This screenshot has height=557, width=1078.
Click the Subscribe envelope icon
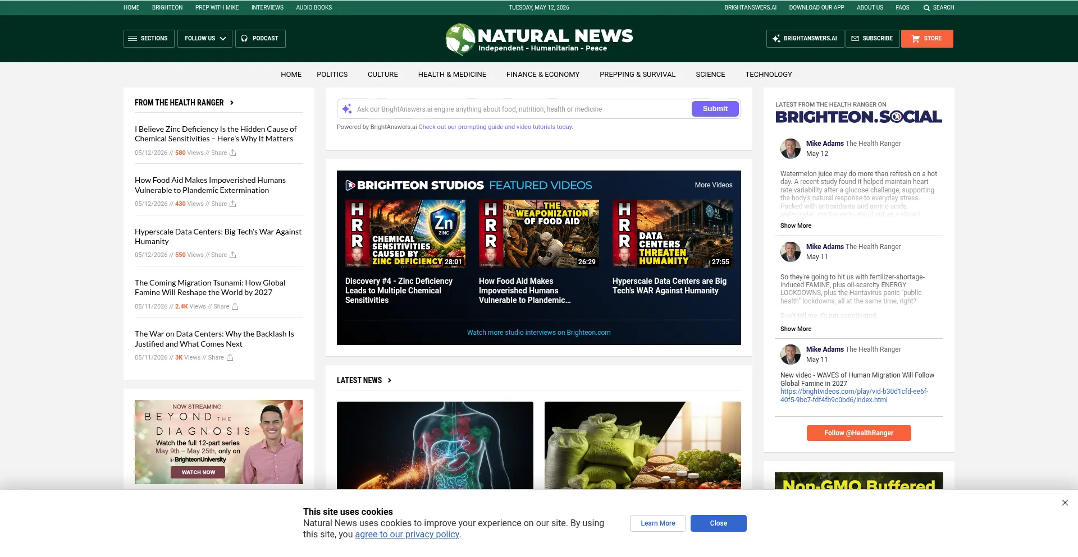855,39
